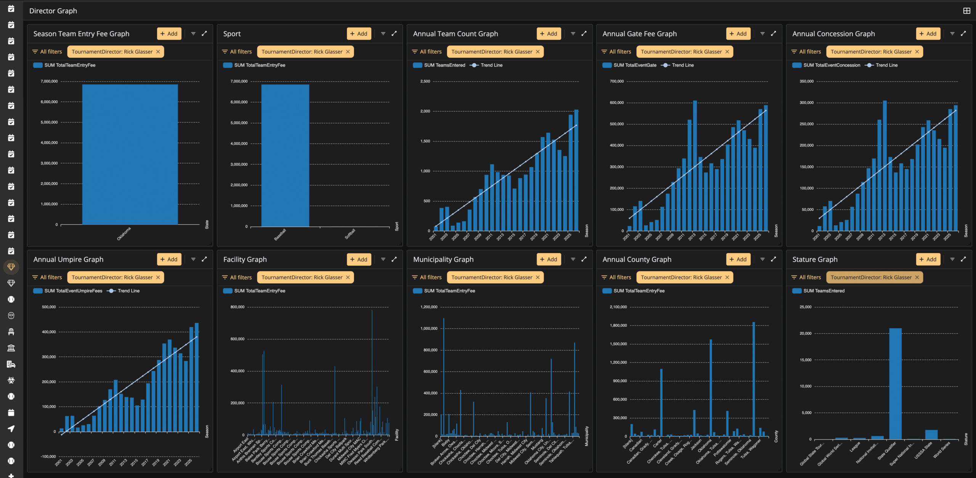The image size is (976, 478).
Task: Toggle SUM TeamsEntered series in Stature Graph
Action: pos(819,291)
